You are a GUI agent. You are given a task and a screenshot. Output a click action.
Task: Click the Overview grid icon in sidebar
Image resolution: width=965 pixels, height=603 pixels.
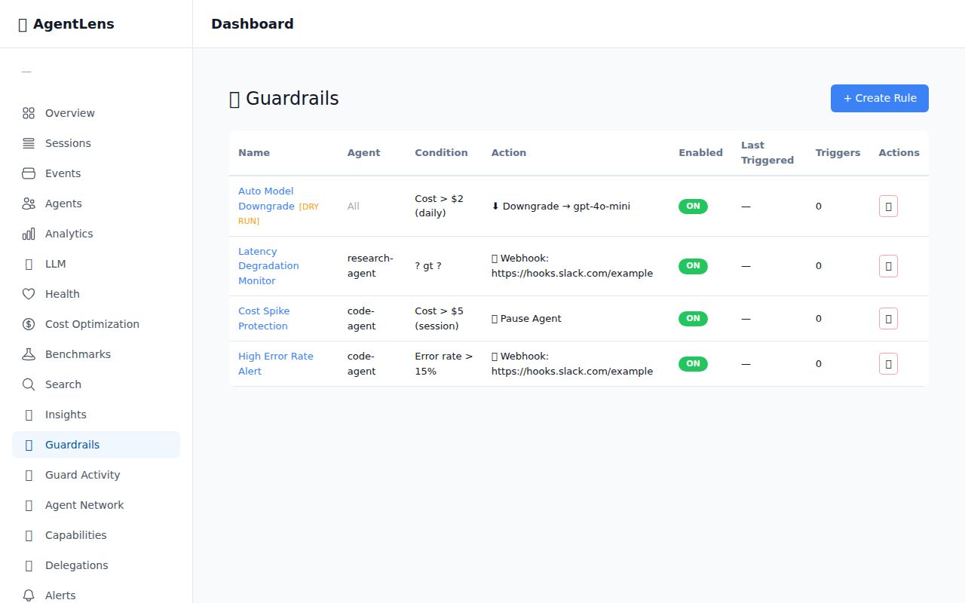coord(29,113)
